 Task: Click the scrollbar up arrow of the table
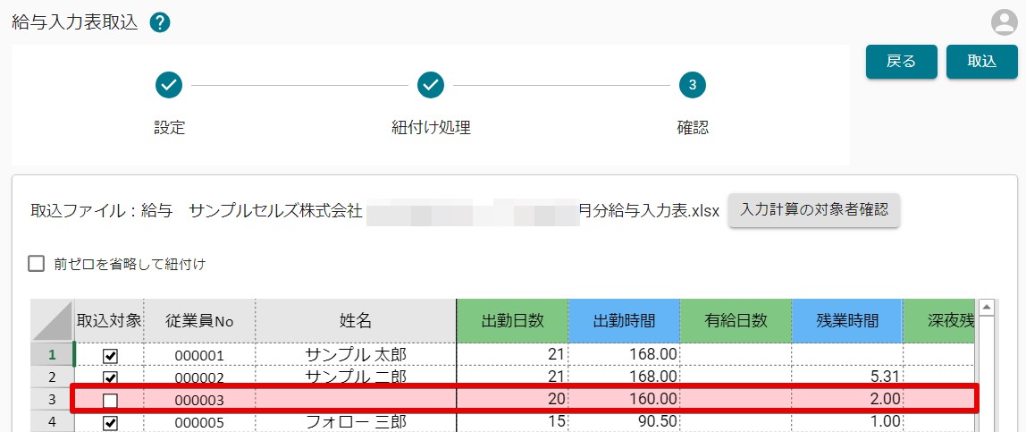(x=988, y=307)
